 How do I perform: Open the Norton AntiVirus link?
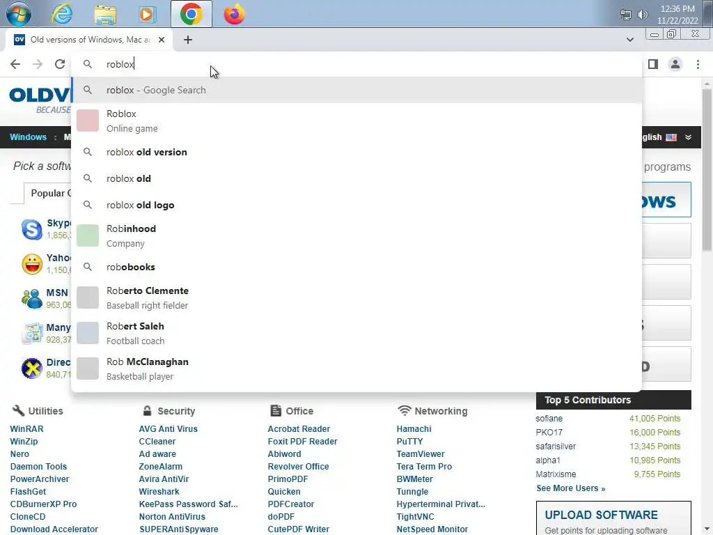click(x=172, y=517)
